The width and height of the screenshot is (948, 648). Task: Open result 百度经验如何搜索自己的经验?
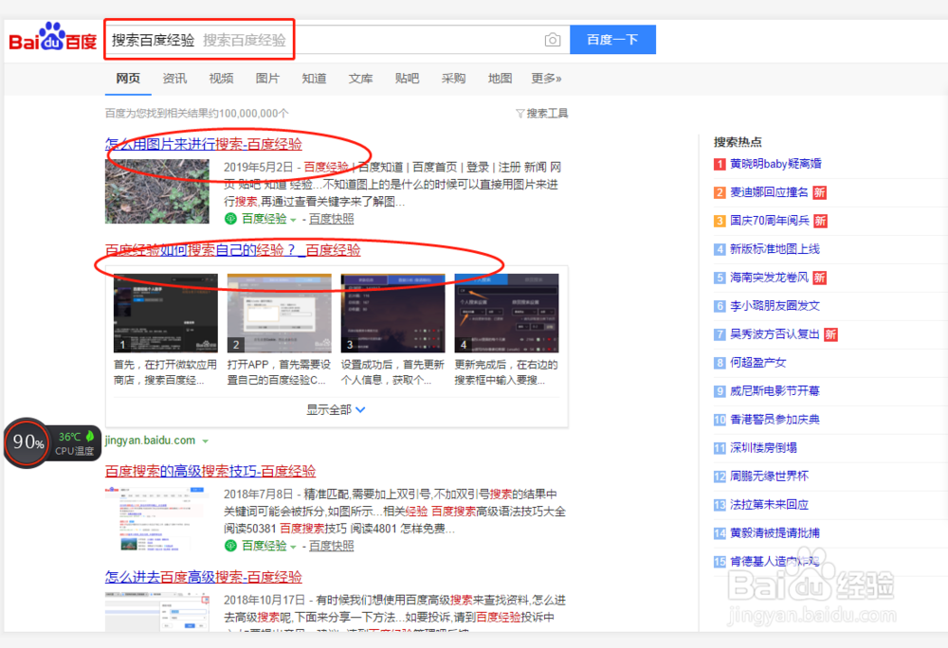pyautogui.click(x=233, y=250)
